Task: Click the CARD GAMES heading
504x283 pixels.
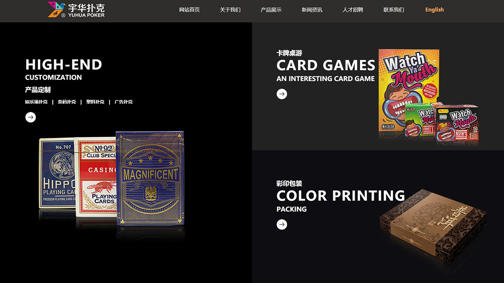Action: pyautogui.click(x=326, y=65)
